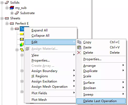Collapse the highlighted Tr... tree item
The height and width of the screenshot is (105, 128).
pyautogui.click(x=12, y=29)
